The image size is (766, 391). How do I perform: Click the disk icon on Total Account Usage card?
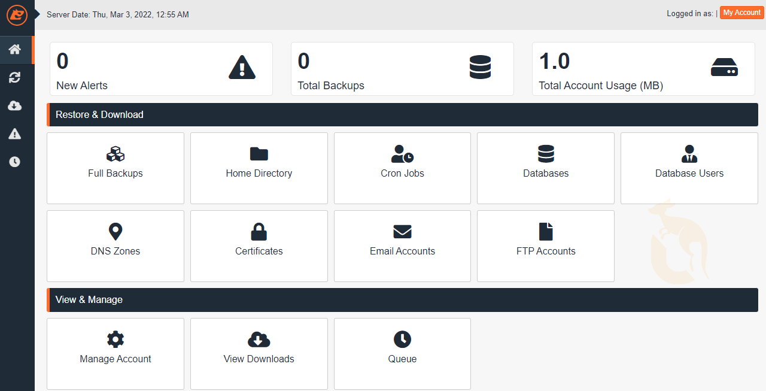coord(724,68)
